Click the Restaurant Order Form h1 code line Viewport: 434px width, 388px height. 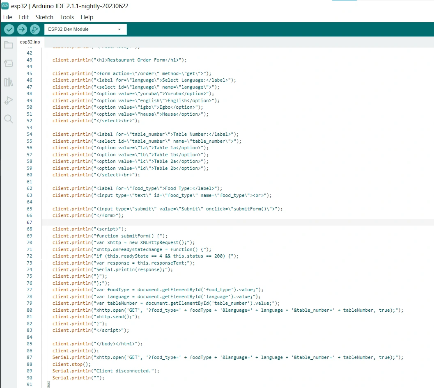click(x=119, y=60)
